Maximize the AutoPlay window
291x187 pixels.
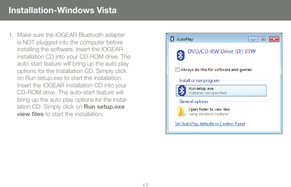(264, 39)
